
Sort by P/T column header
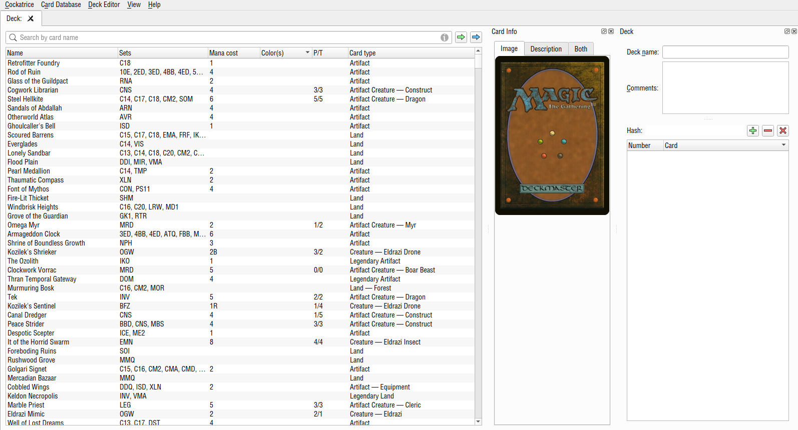tap(330, 53)
